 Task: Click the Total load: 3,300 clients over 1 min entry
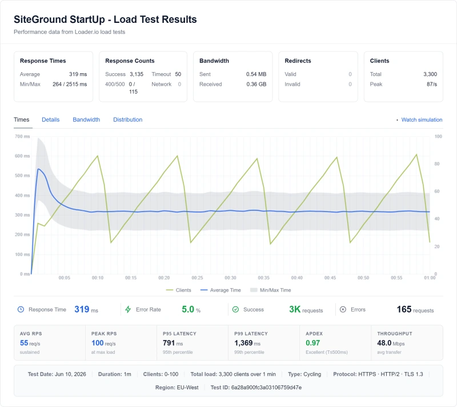click(233, 374)
